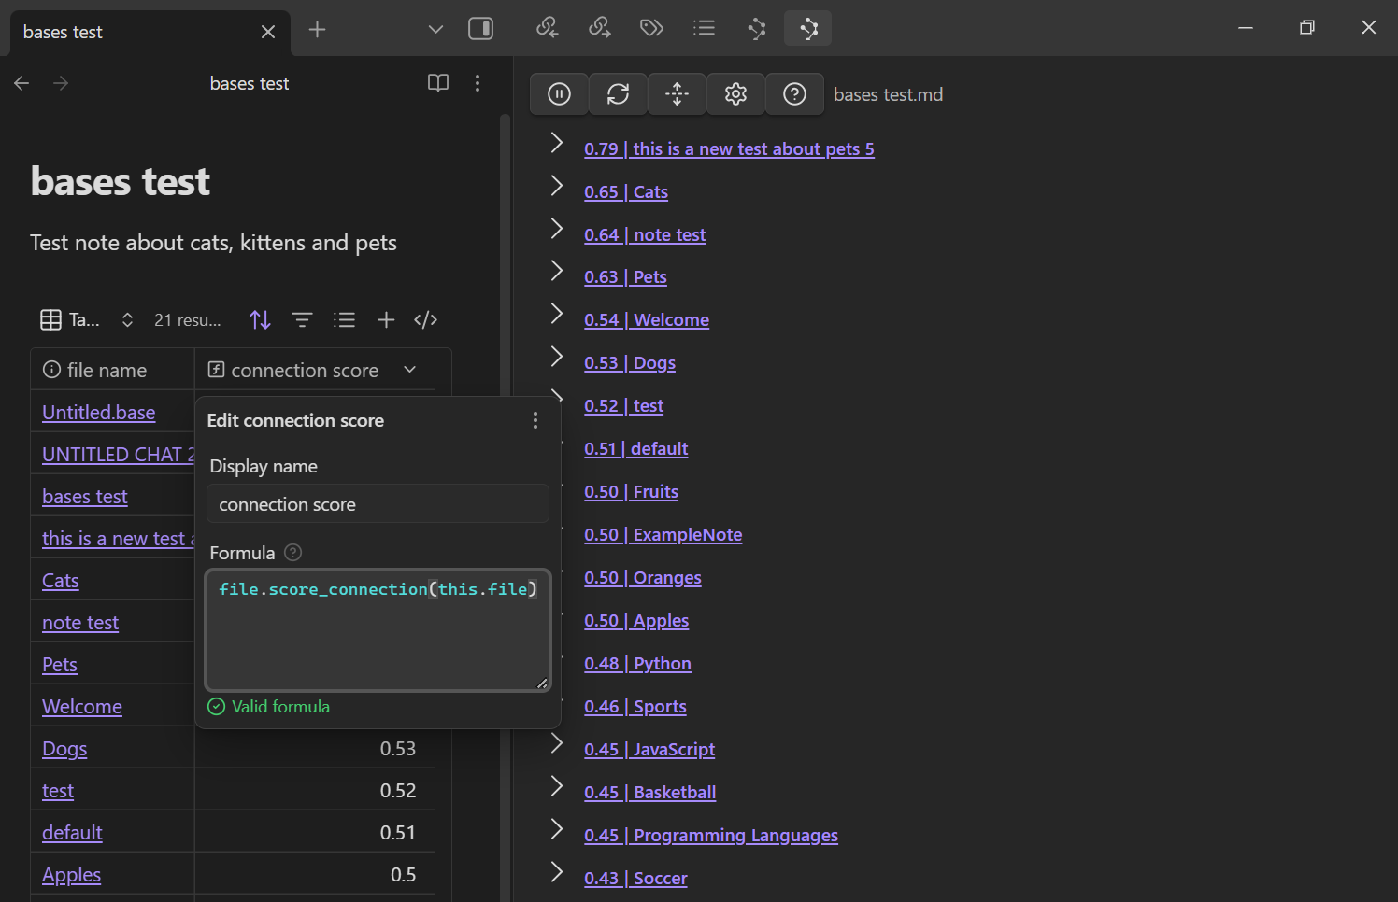Open the outline tab in the sidebar header
The height and width of the screenshot is (902, 1398).
tap(704, 28)
